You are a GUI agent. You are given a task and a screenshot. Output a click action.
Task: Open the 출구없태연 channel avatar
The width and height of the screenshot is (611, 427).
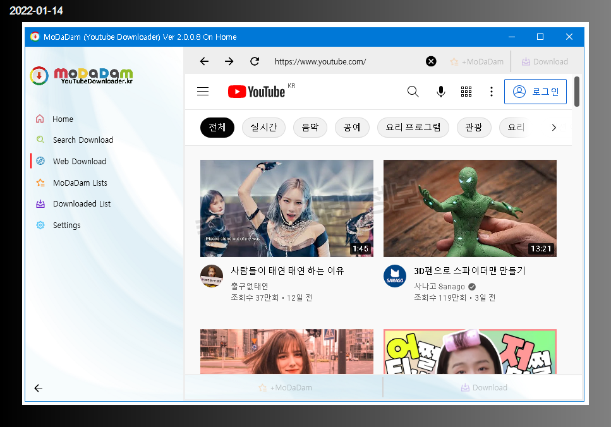pyautogui.click(x=212, y=276)
